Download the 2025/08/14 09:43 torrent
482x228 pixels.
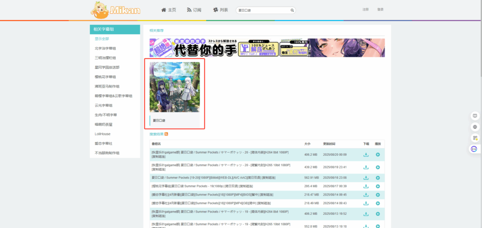pyautogui.click(x=366, y=203)
